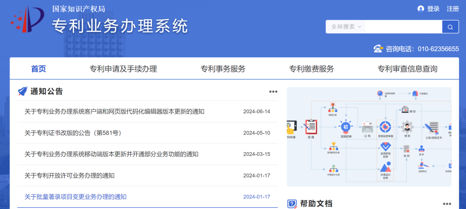The image size is (466, 209).
Task: Open the 专利申请及手续办理 menu
Action: 123,69
